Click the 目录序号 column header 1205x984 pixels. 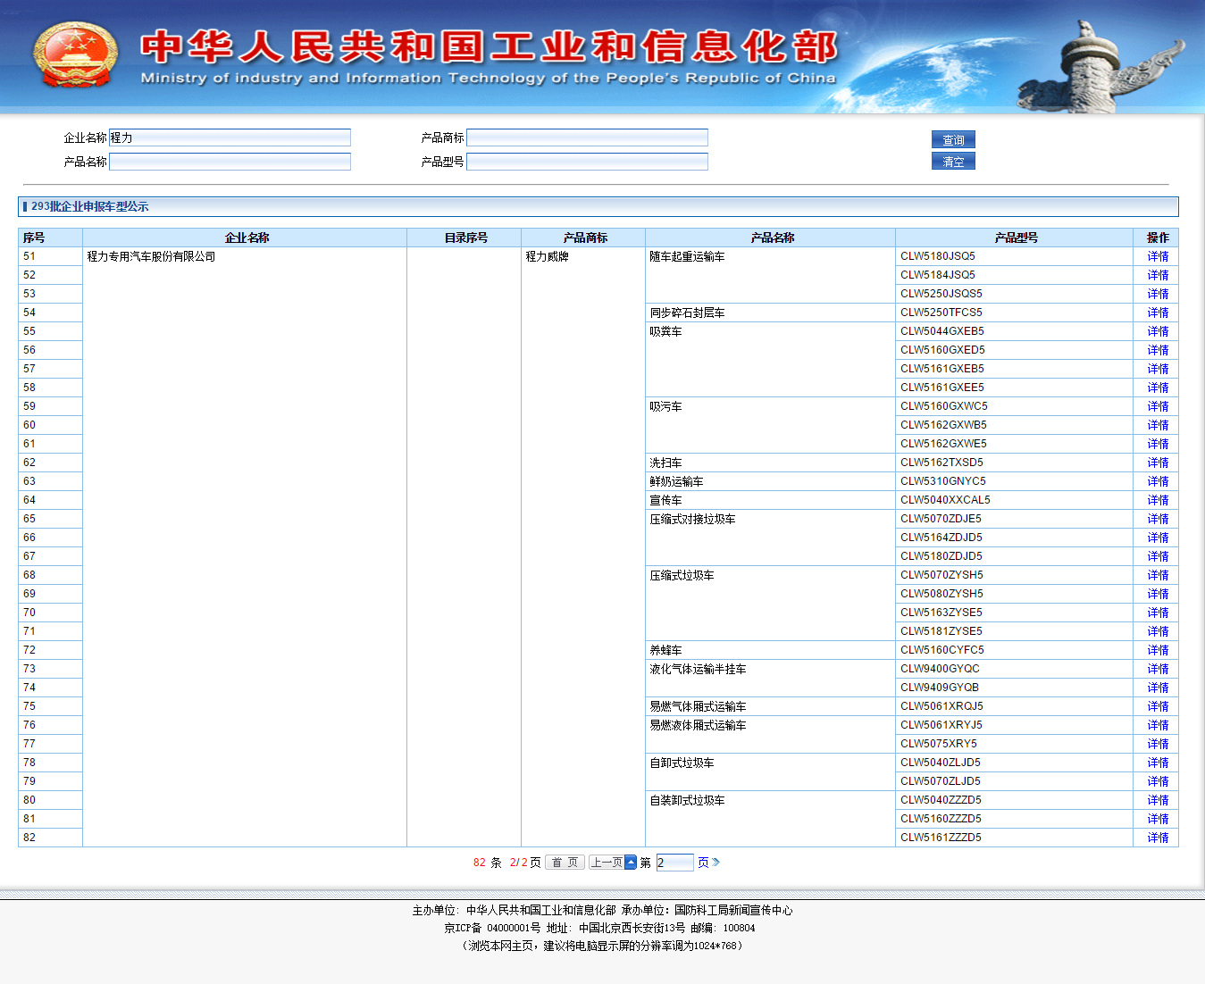click(464, 238)
